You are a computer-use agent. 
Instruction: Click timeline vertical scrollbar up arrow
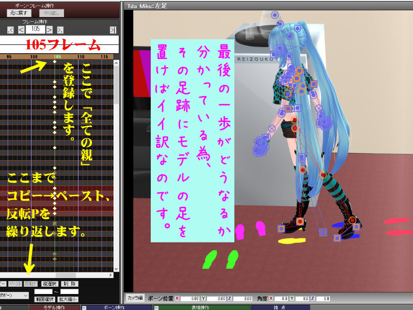tap(116, 63)
